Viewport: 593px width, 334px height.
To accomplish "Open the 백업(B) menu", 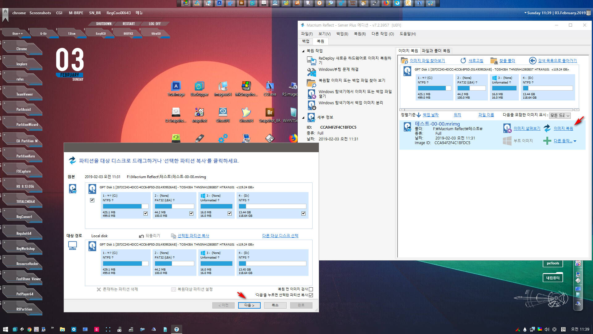I will pos(342,34).
